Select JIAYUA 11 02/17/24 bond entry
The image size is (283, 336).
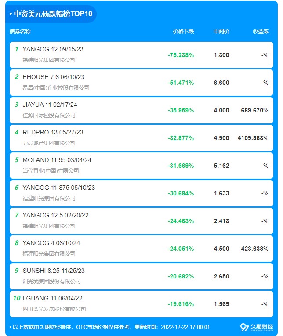(141, 110)
